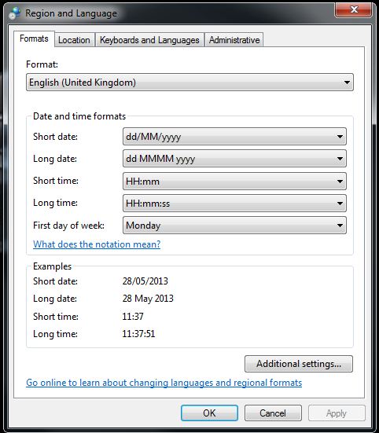Open the Format dropdown showing English (United Kingdom)
This screenshot has height=433, width=379.
pos(189,83)
